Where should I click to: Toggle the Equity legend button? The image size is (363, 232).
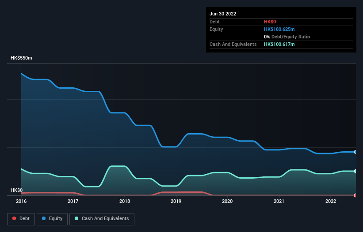tap(52, 219)
